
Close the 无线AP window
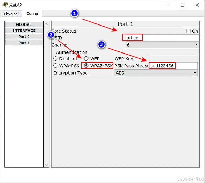[197, 5]
